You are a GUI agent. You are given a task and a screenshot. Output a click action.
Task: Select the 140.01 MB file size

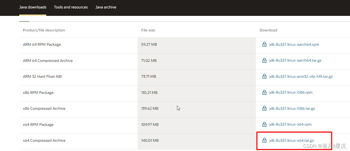pyautogui.click(x=150, y=140)
